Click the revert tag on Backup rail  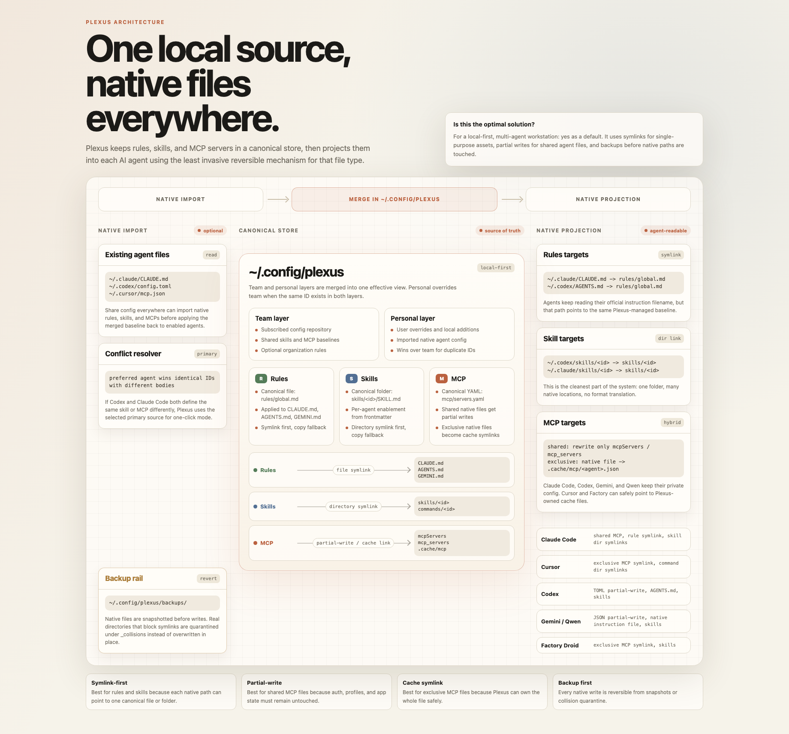coord(208,578)
